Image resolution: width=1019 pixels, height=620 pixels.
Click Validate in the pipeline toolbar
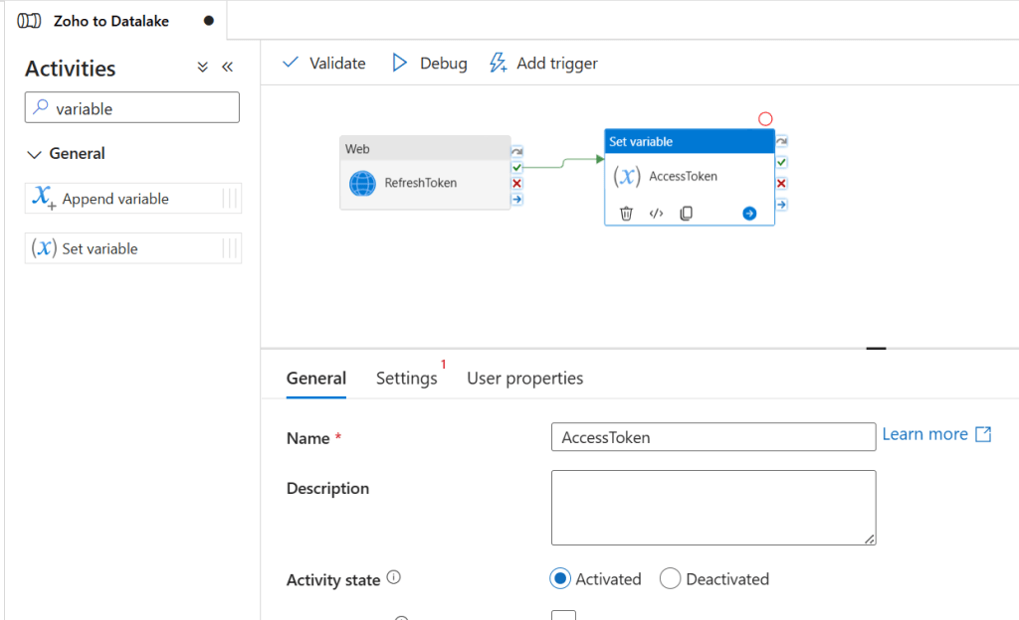(x=324, y=64)
